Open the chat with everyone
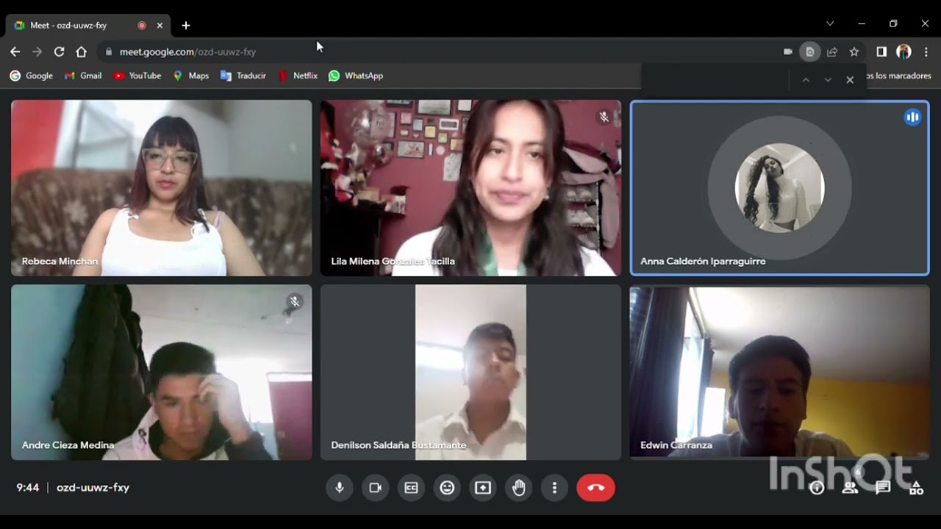 (883, 488)
